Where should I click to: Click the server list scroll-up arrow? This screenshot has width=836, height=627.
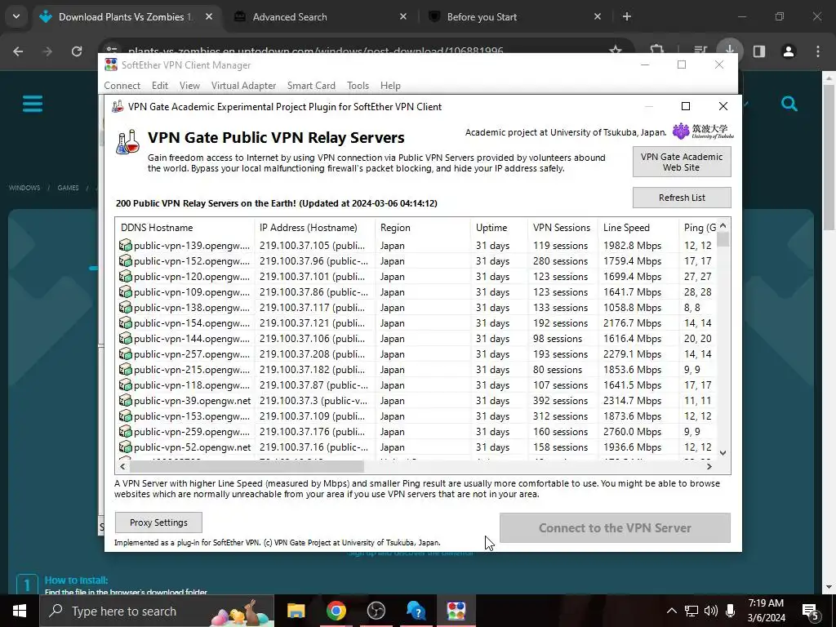(723, 225)
